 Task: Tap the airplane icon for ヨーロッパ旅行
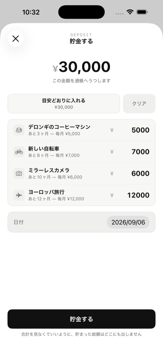19,195
